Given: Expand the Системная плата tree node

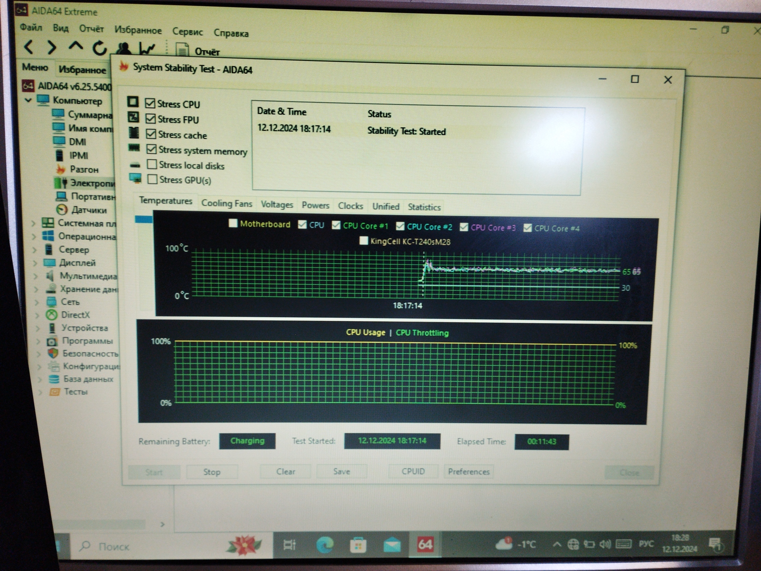Looking at the screenshot, I should click(33, 223).
